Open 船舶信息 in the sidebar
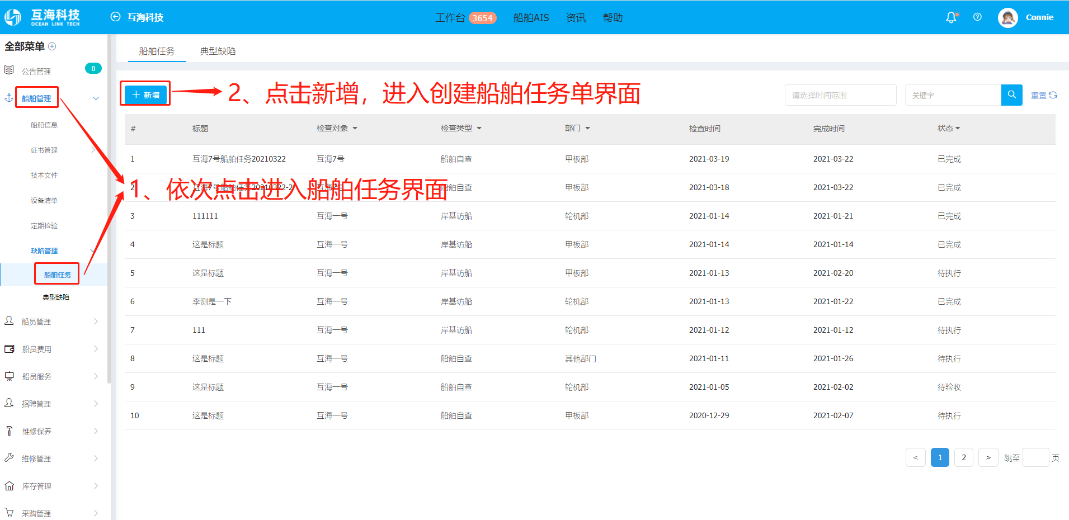 tap(44, 125)
